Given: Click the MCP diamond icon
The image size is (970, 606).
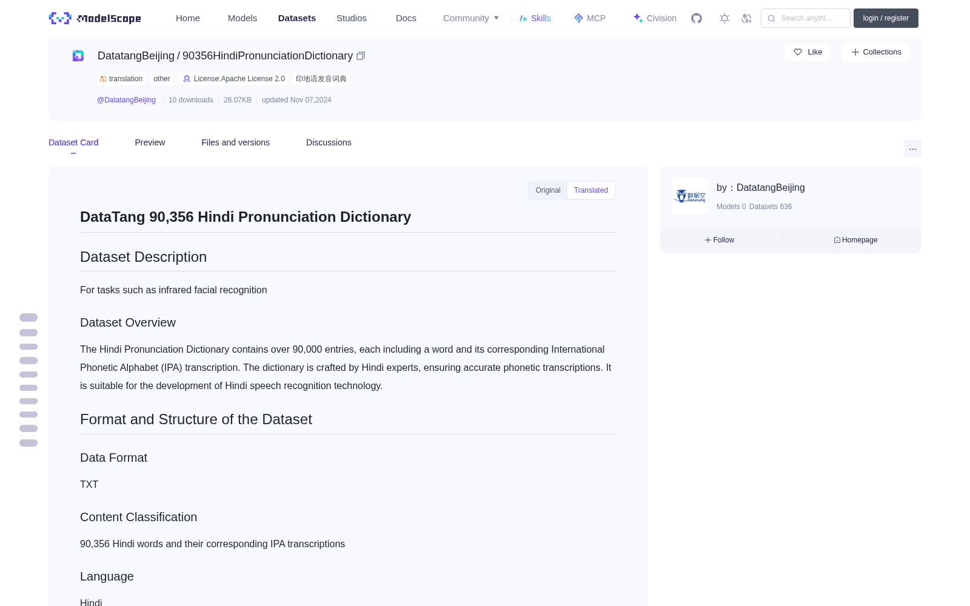Looking at the screenshot, I should click(x=578, y=18).
